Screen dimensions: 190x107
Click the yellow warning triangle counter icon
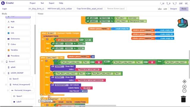pos(41,97)
